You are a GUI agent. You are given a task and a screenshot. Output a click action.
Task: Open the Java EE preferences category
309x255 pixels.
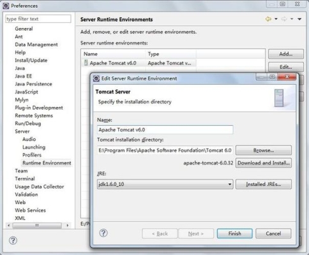click(23, 76)
